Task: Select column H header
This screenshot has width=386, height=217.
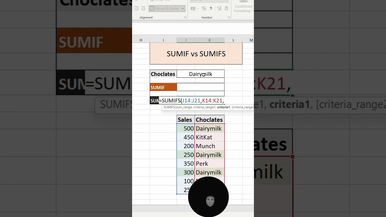Action: (141, 40)
